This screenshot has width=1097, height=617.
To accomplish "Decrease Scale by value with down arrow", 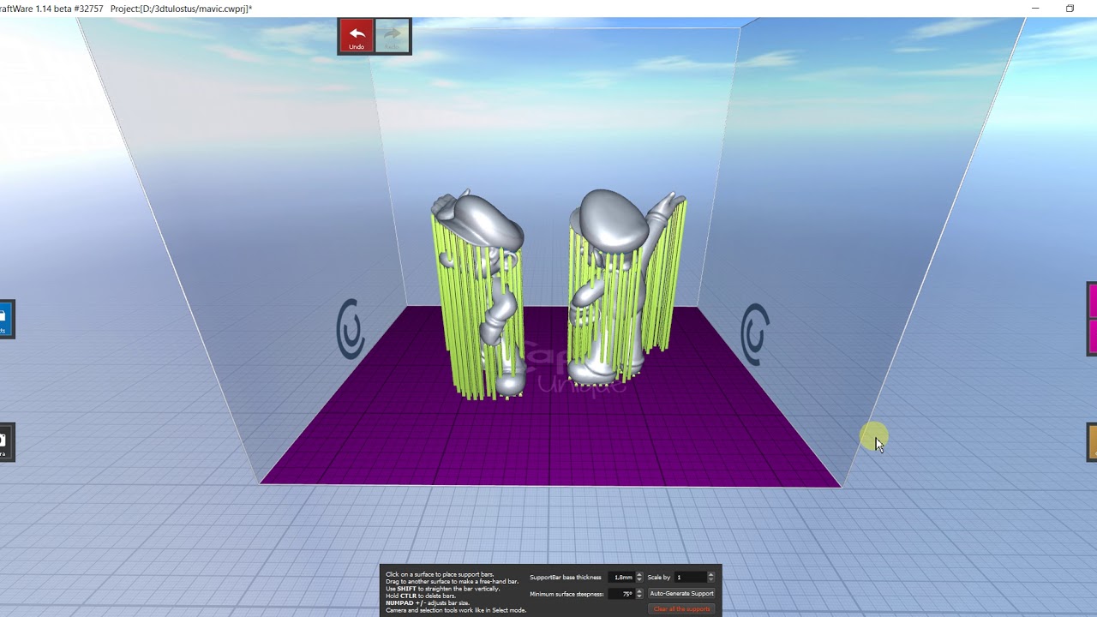I will pos(710,580).
